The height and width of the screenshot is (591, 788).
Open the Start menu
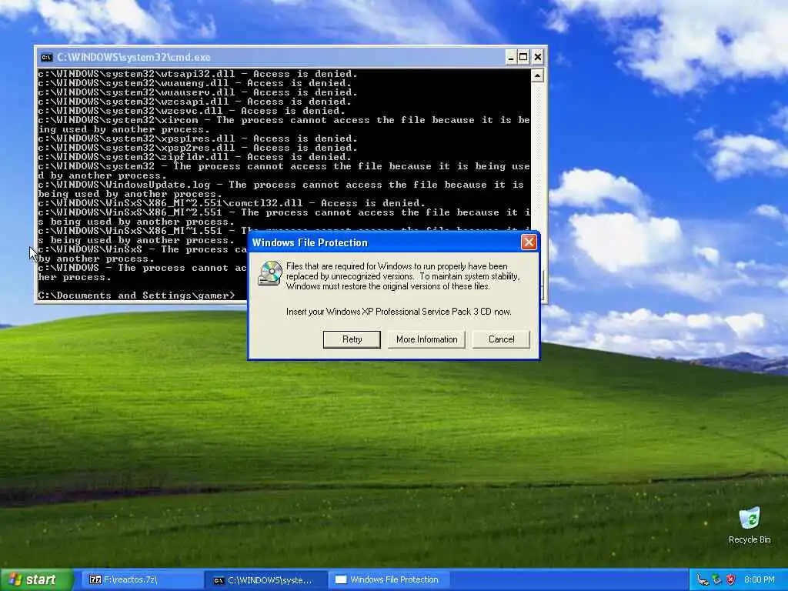[x=36, y=579]
